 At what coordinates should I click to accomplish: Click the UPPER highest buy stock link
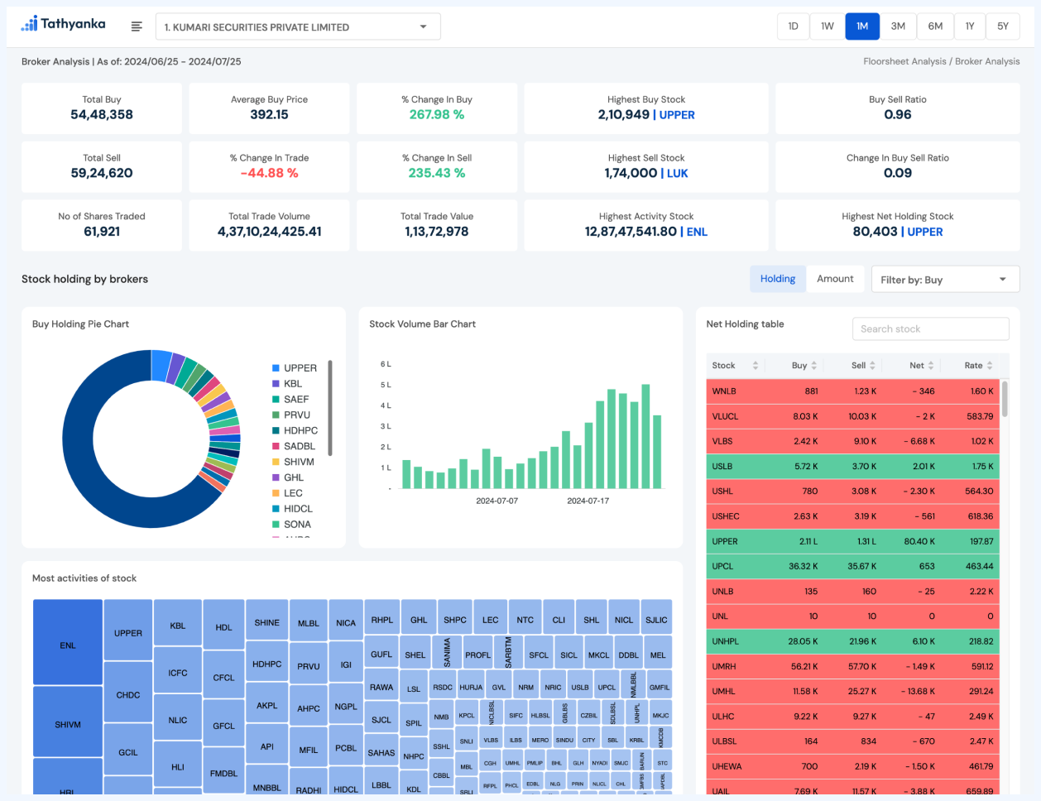point(676,115)
